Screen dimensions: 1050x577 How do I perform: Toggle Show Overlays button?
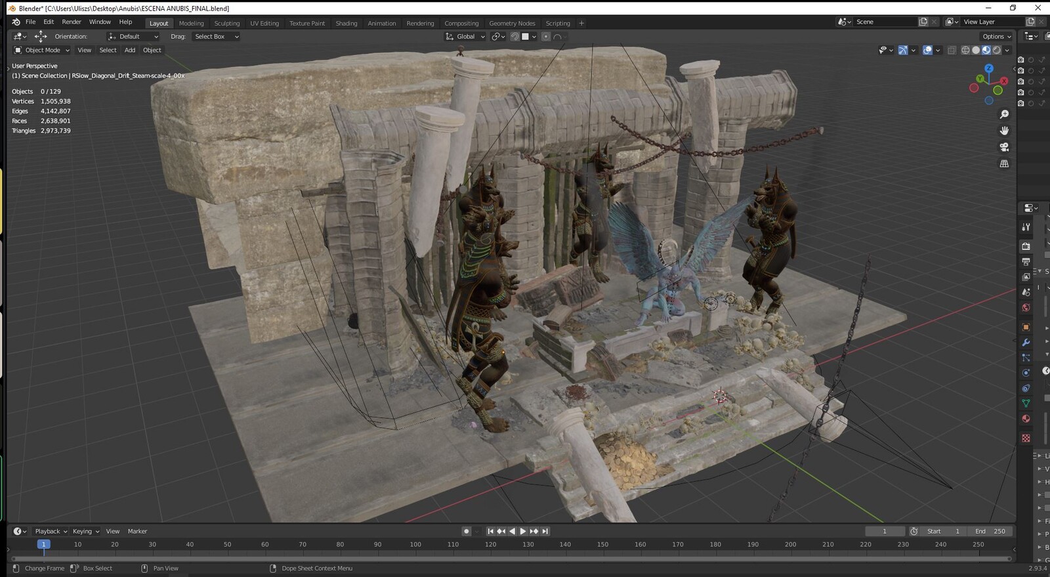(927, 50)
